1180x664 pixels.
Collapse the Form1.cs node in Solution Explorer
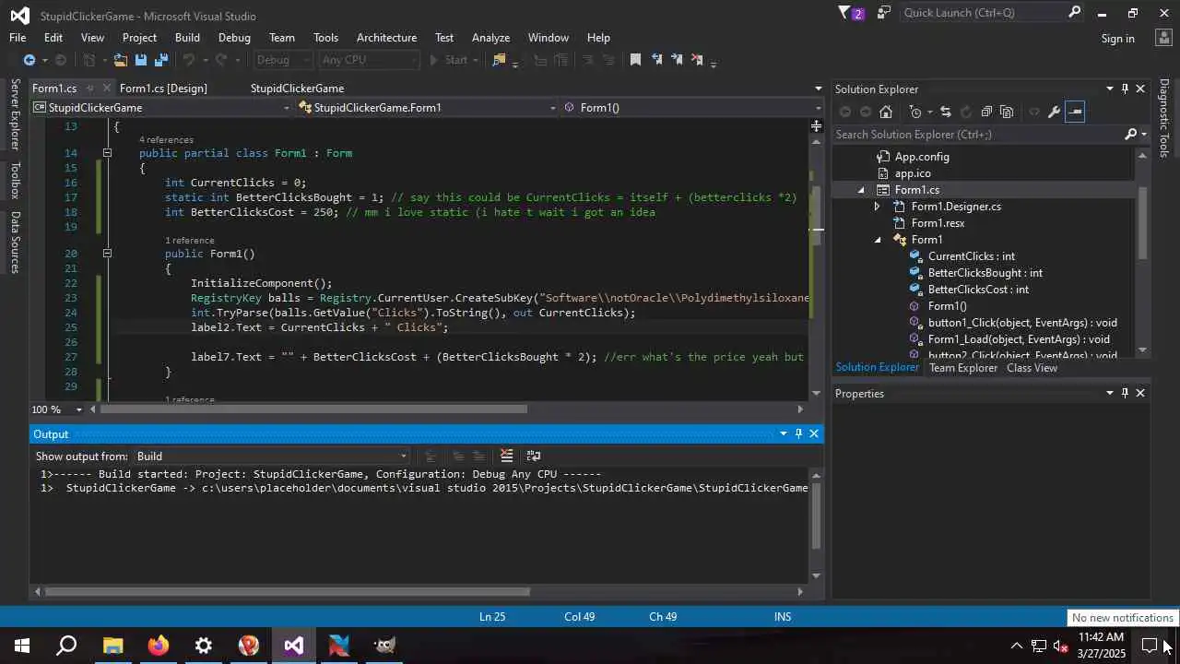pos(862,190)
